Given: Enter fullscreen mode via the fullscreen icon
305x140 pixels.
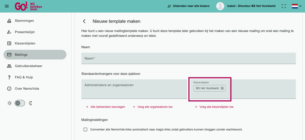Looking at the screenshot, I should (284, 6).
